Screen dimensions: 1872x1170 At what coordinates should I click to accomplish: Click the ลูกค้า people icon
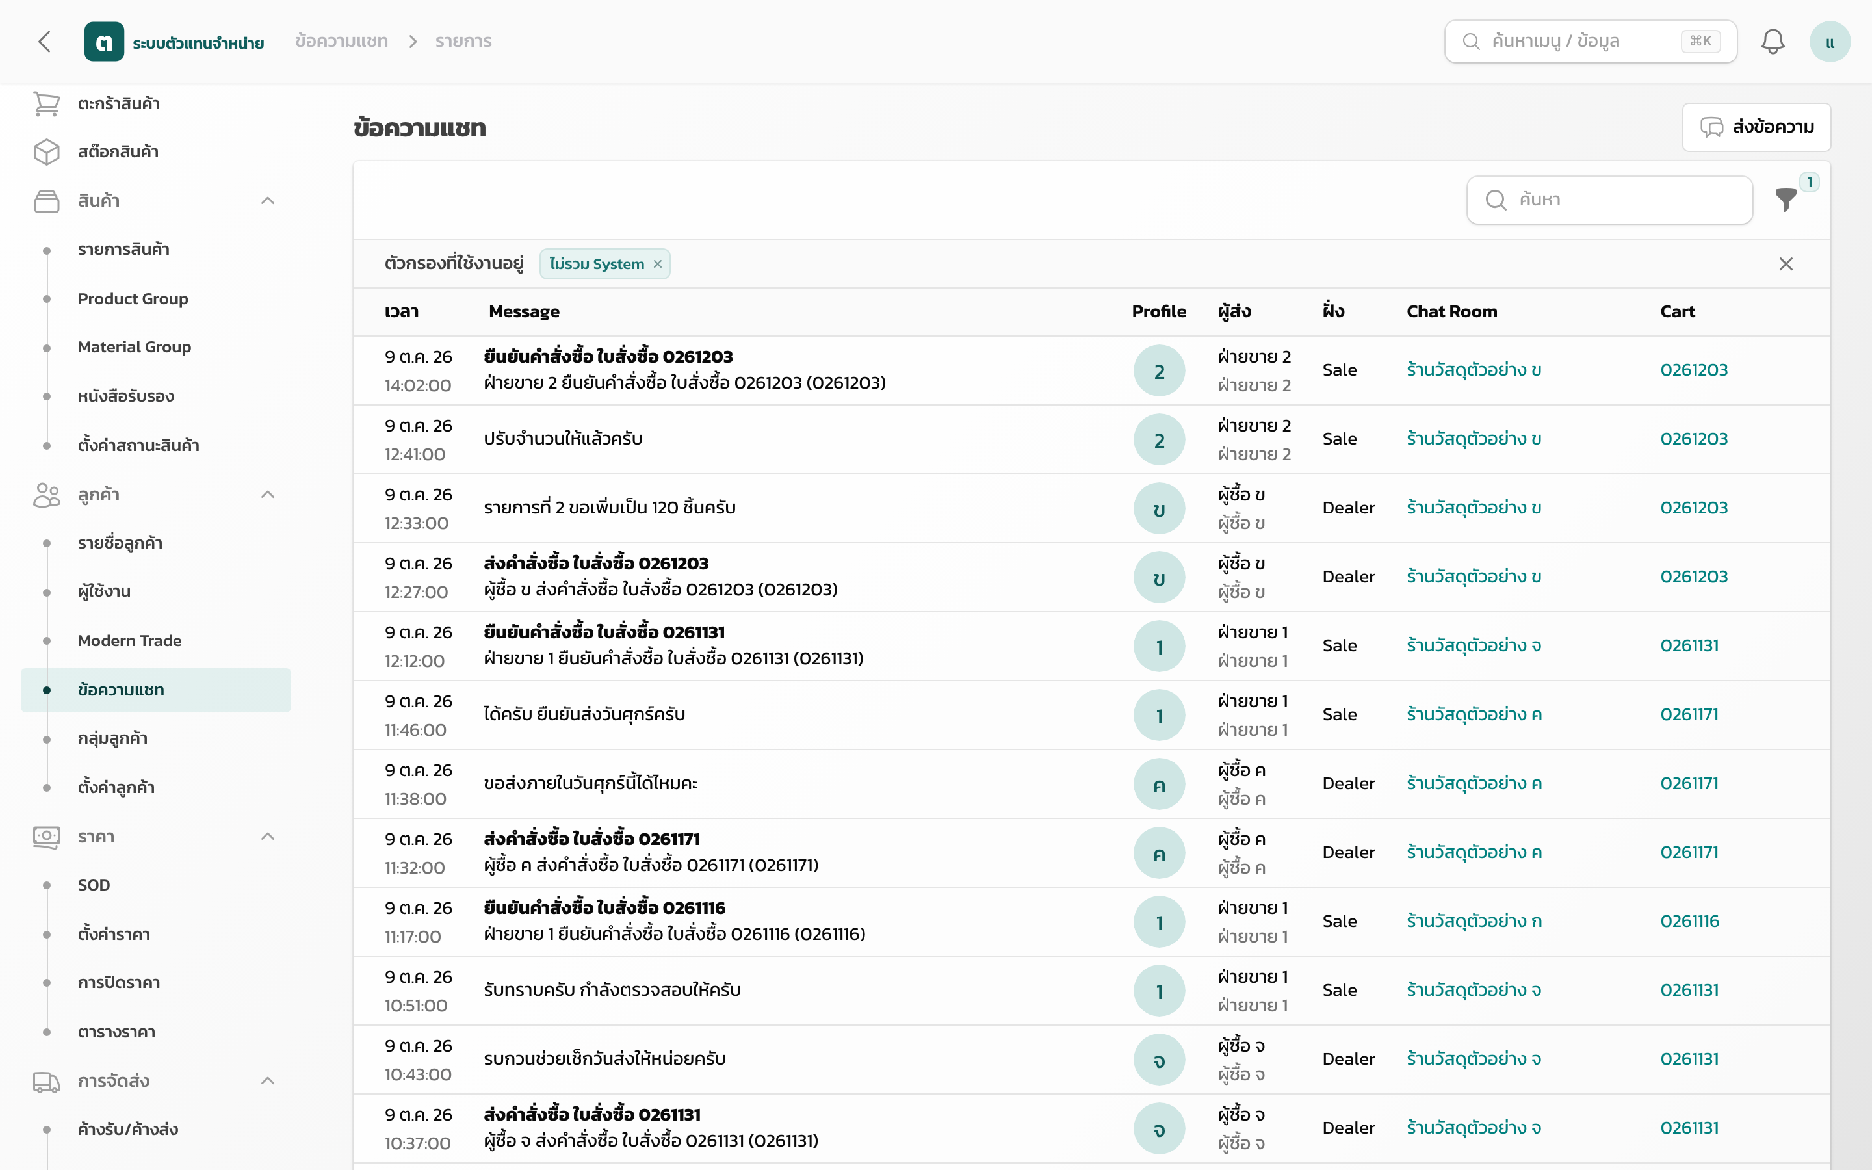coord(46,495)
